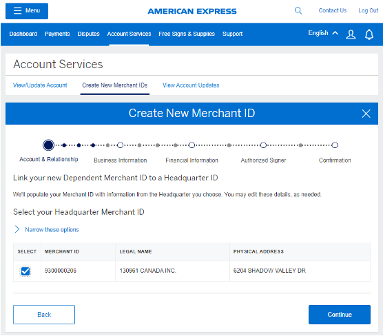The image size is (383, 336).
Task: Select Account Services in navigation bar
Action: (x=129, y=34)
